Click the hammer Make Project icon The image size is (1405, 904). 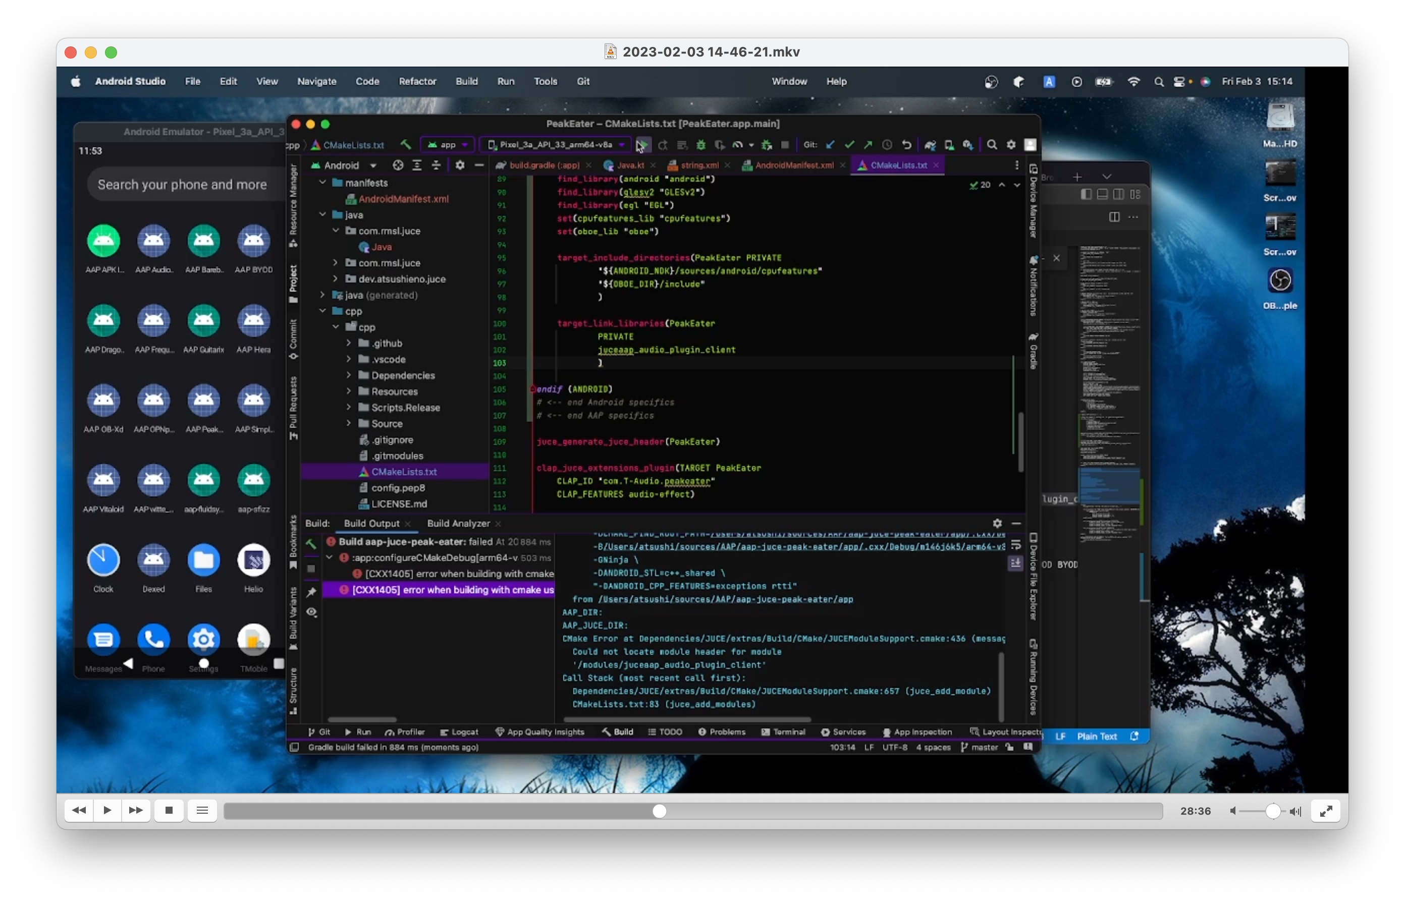point(406,144)
